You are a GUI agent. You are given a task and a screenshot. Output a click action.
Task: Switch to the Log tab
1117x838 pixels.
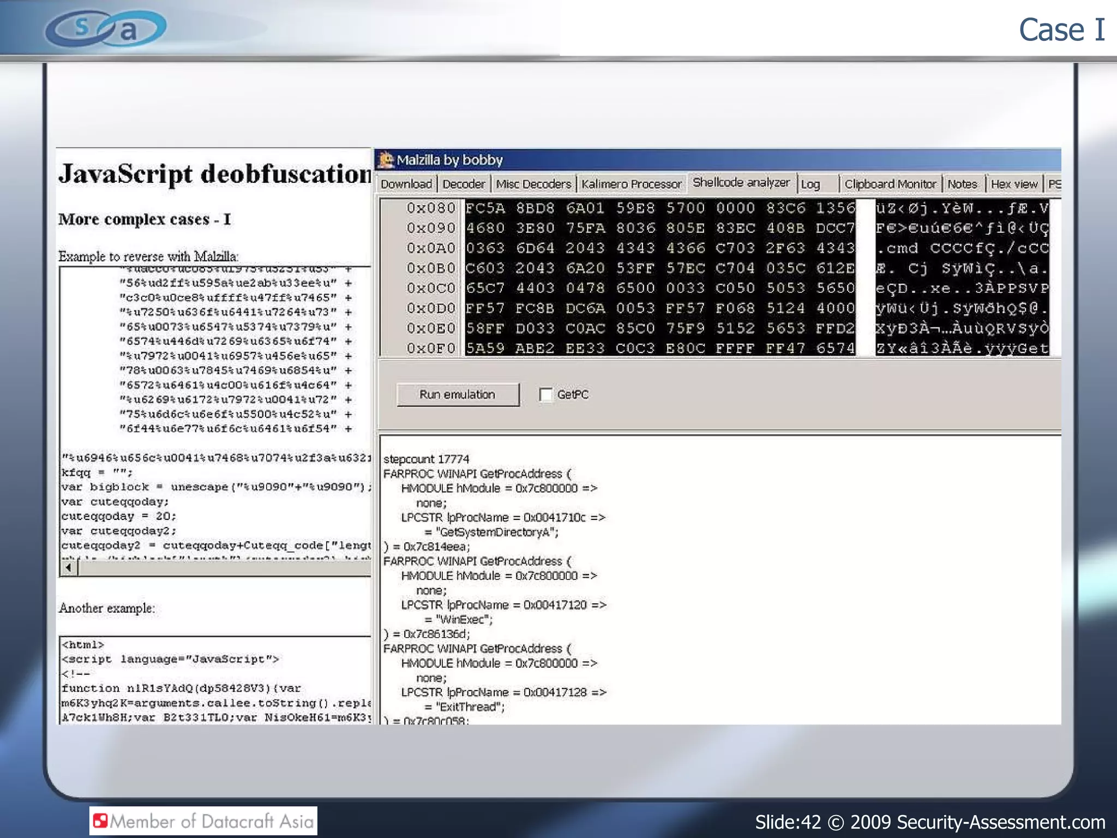[x=810, y=184]
